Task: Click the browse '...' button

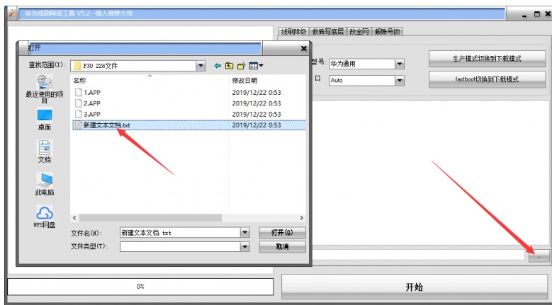Action: click(x=539, y=255)
